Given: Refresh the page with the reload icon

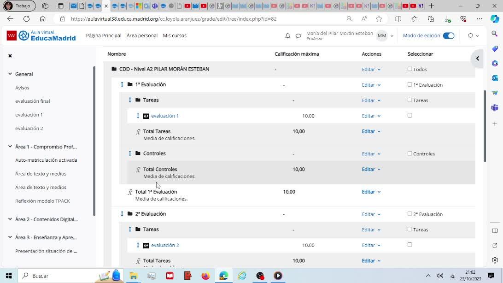Looking at the screenshot, I should pos(26,19).
